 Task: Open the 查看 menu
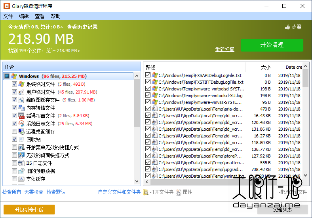40,16
